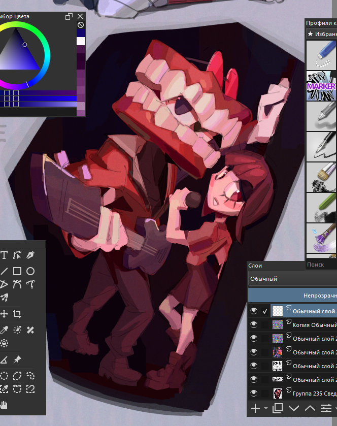Select the green crayon brush preset
The image size is (337, 426).
pyautogui.click(x=321, y=208)
